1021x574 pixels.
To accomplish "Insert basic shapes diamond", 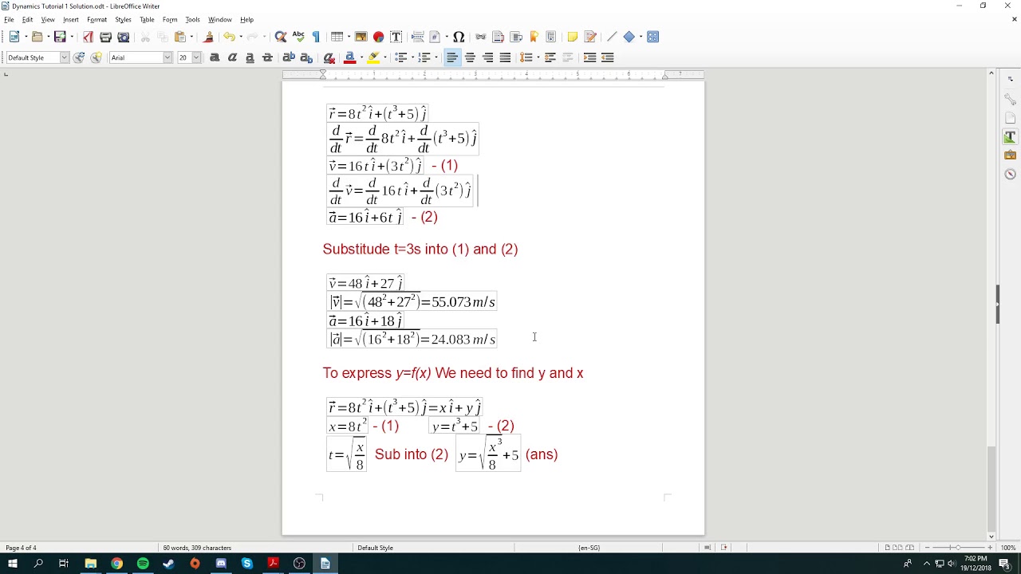I will (629, 37).
